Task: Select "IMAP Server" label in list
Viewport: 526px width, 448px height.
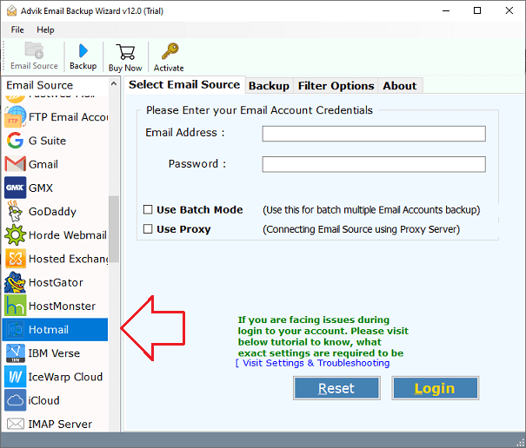Action: point(60,425)
